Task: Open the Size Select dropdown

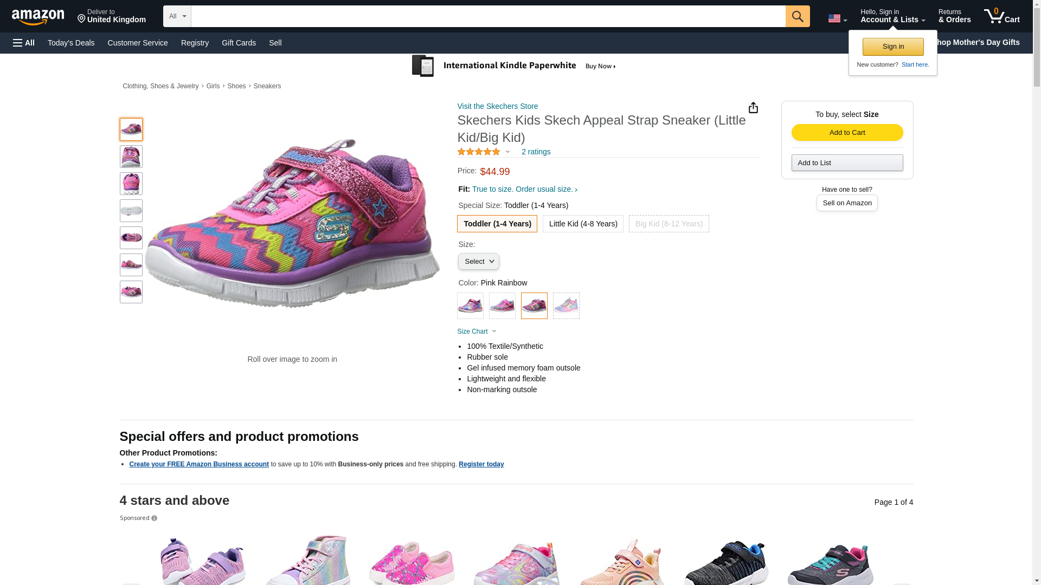Action: point(478,262)
